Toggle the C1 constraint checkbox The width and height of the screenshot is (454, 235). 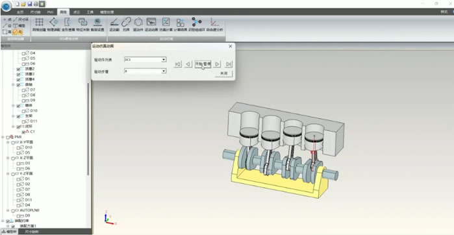pyautogui.click(x=24, y=132)
